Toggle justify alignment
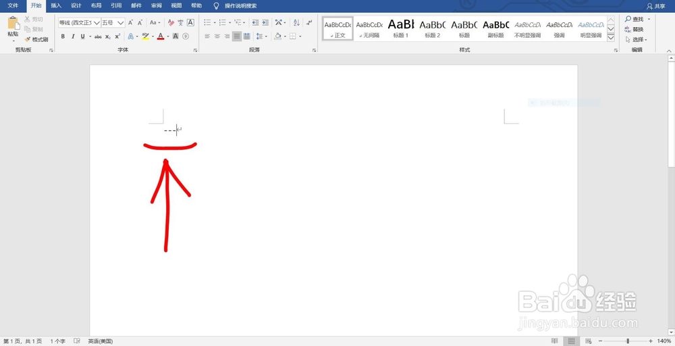 237,36
